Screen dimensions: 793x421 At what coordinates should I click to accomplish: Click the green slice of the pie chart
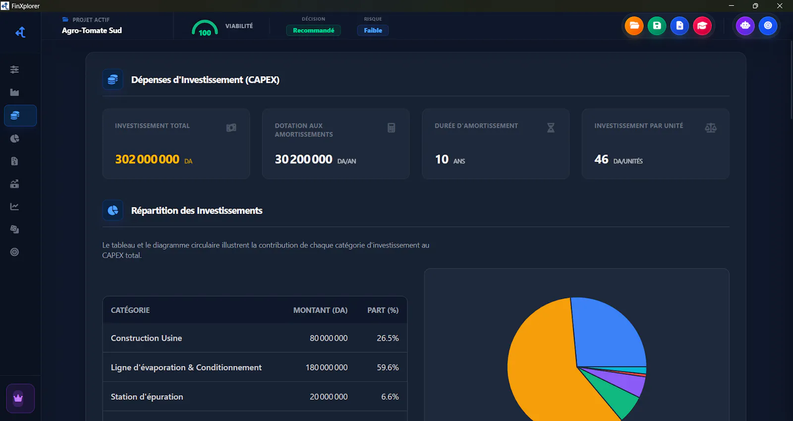coord(618,400)
